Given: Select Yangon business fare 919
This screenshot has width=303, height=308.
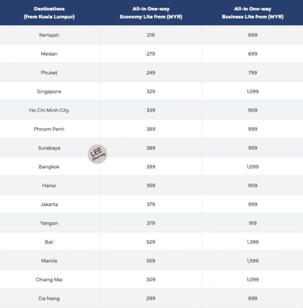Looking at the screenshot, I should click(253, 223).
